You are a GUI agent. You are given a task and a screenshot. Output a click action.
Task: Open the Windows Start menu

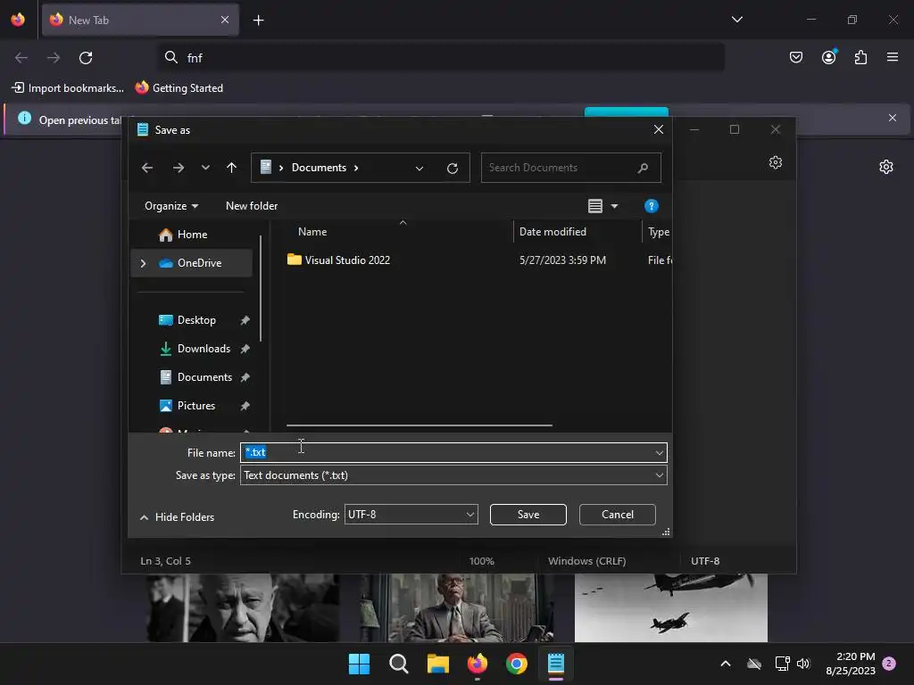click(359, 664)
